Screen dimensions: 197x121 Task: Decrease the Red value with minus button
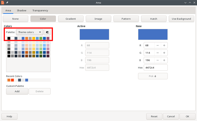click(157, 45)
